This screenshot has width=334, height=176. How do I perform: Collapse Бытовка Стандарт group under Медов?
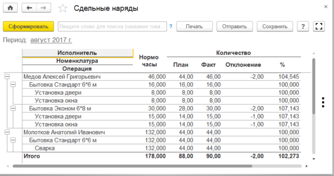click(13, 84)
